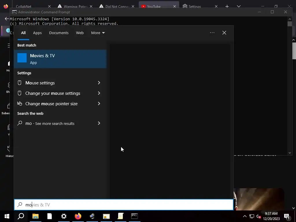Switch to the Documents search tab

(59, 33)
